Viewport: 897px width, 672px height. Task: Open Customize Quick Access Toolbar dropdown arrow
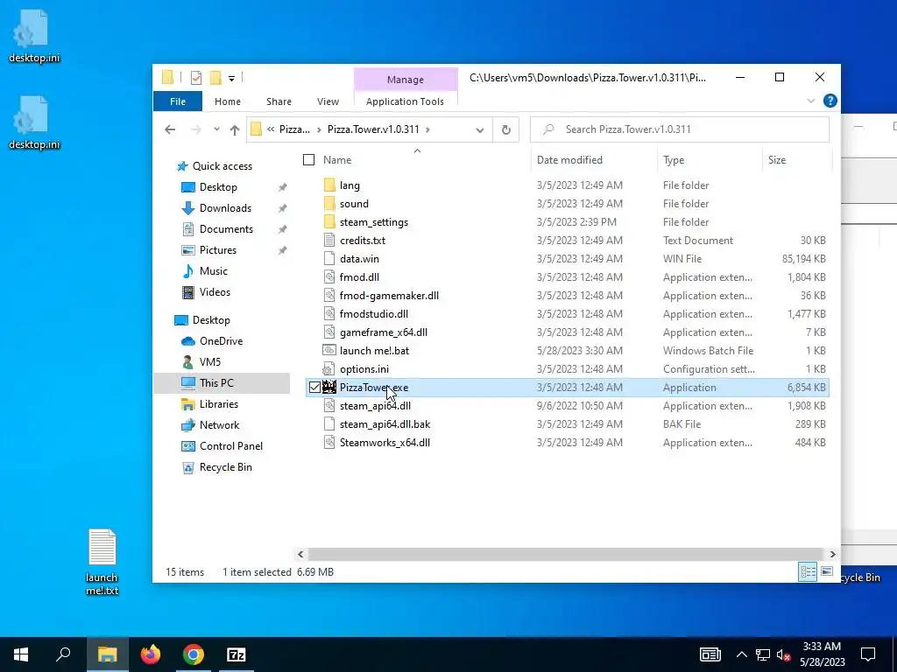click(x=231, y=78)
